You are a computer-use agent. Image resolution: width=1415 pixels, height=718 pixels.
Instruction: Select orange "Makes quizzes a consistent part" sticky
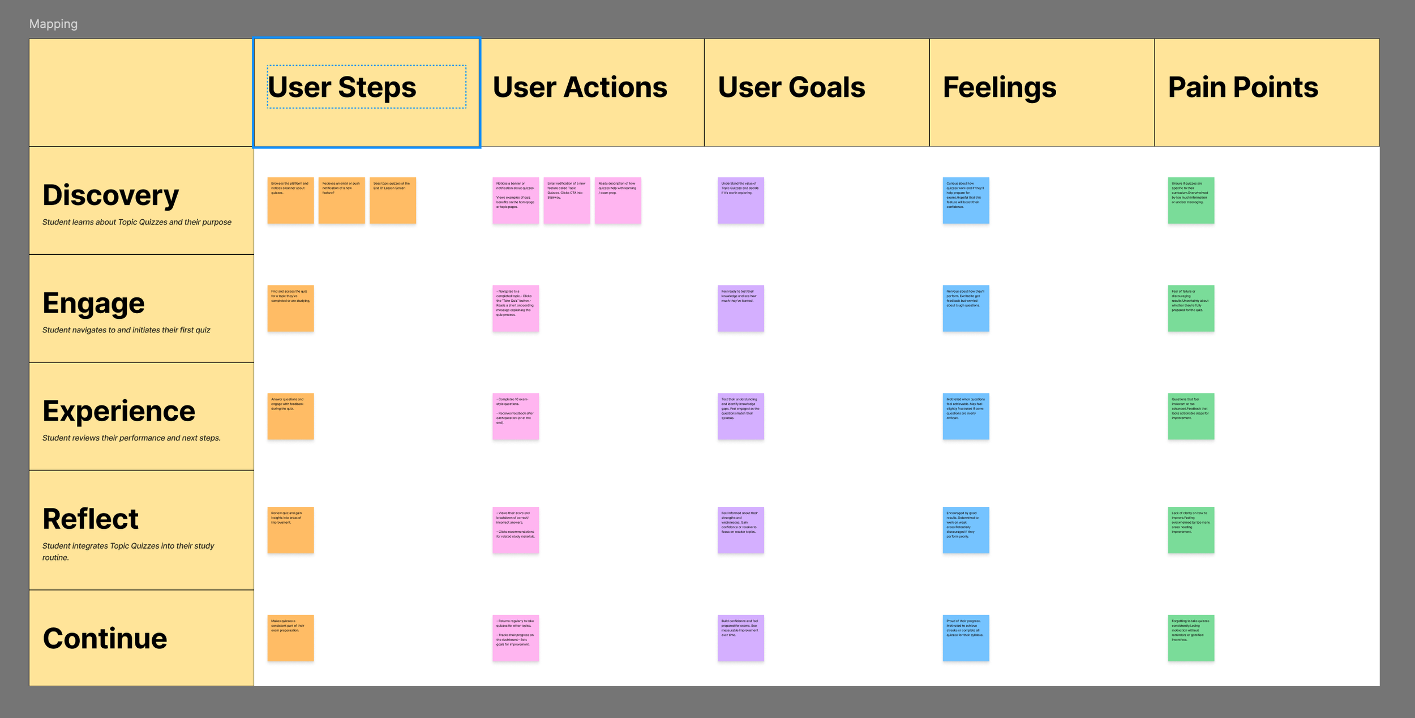point(290,638)
